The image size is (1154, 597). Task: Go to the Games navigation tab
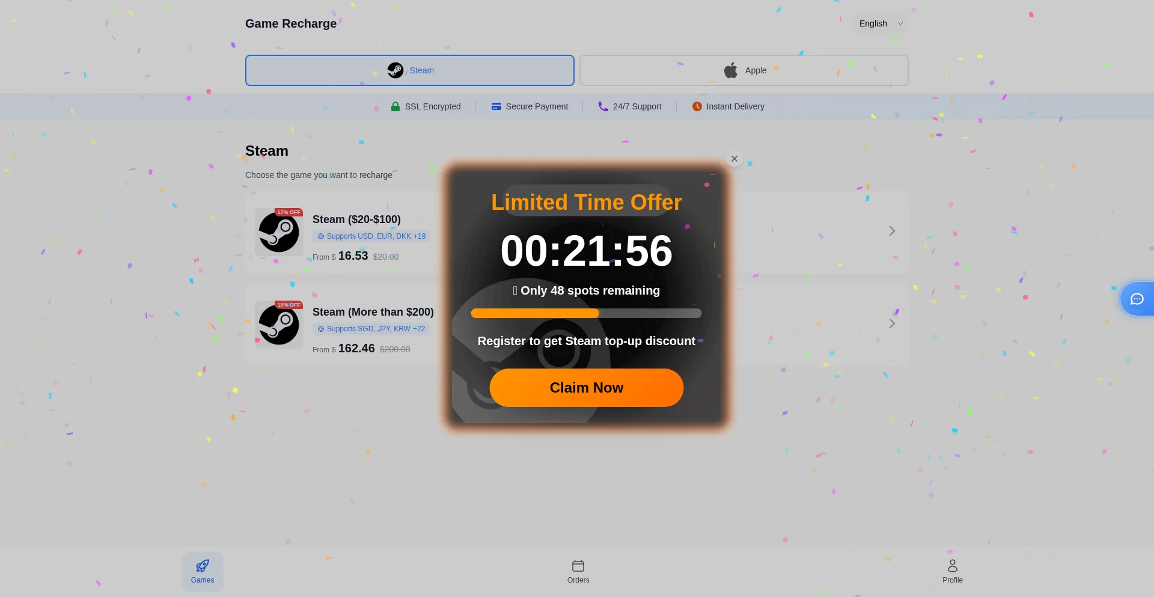(x=203, y=572)
